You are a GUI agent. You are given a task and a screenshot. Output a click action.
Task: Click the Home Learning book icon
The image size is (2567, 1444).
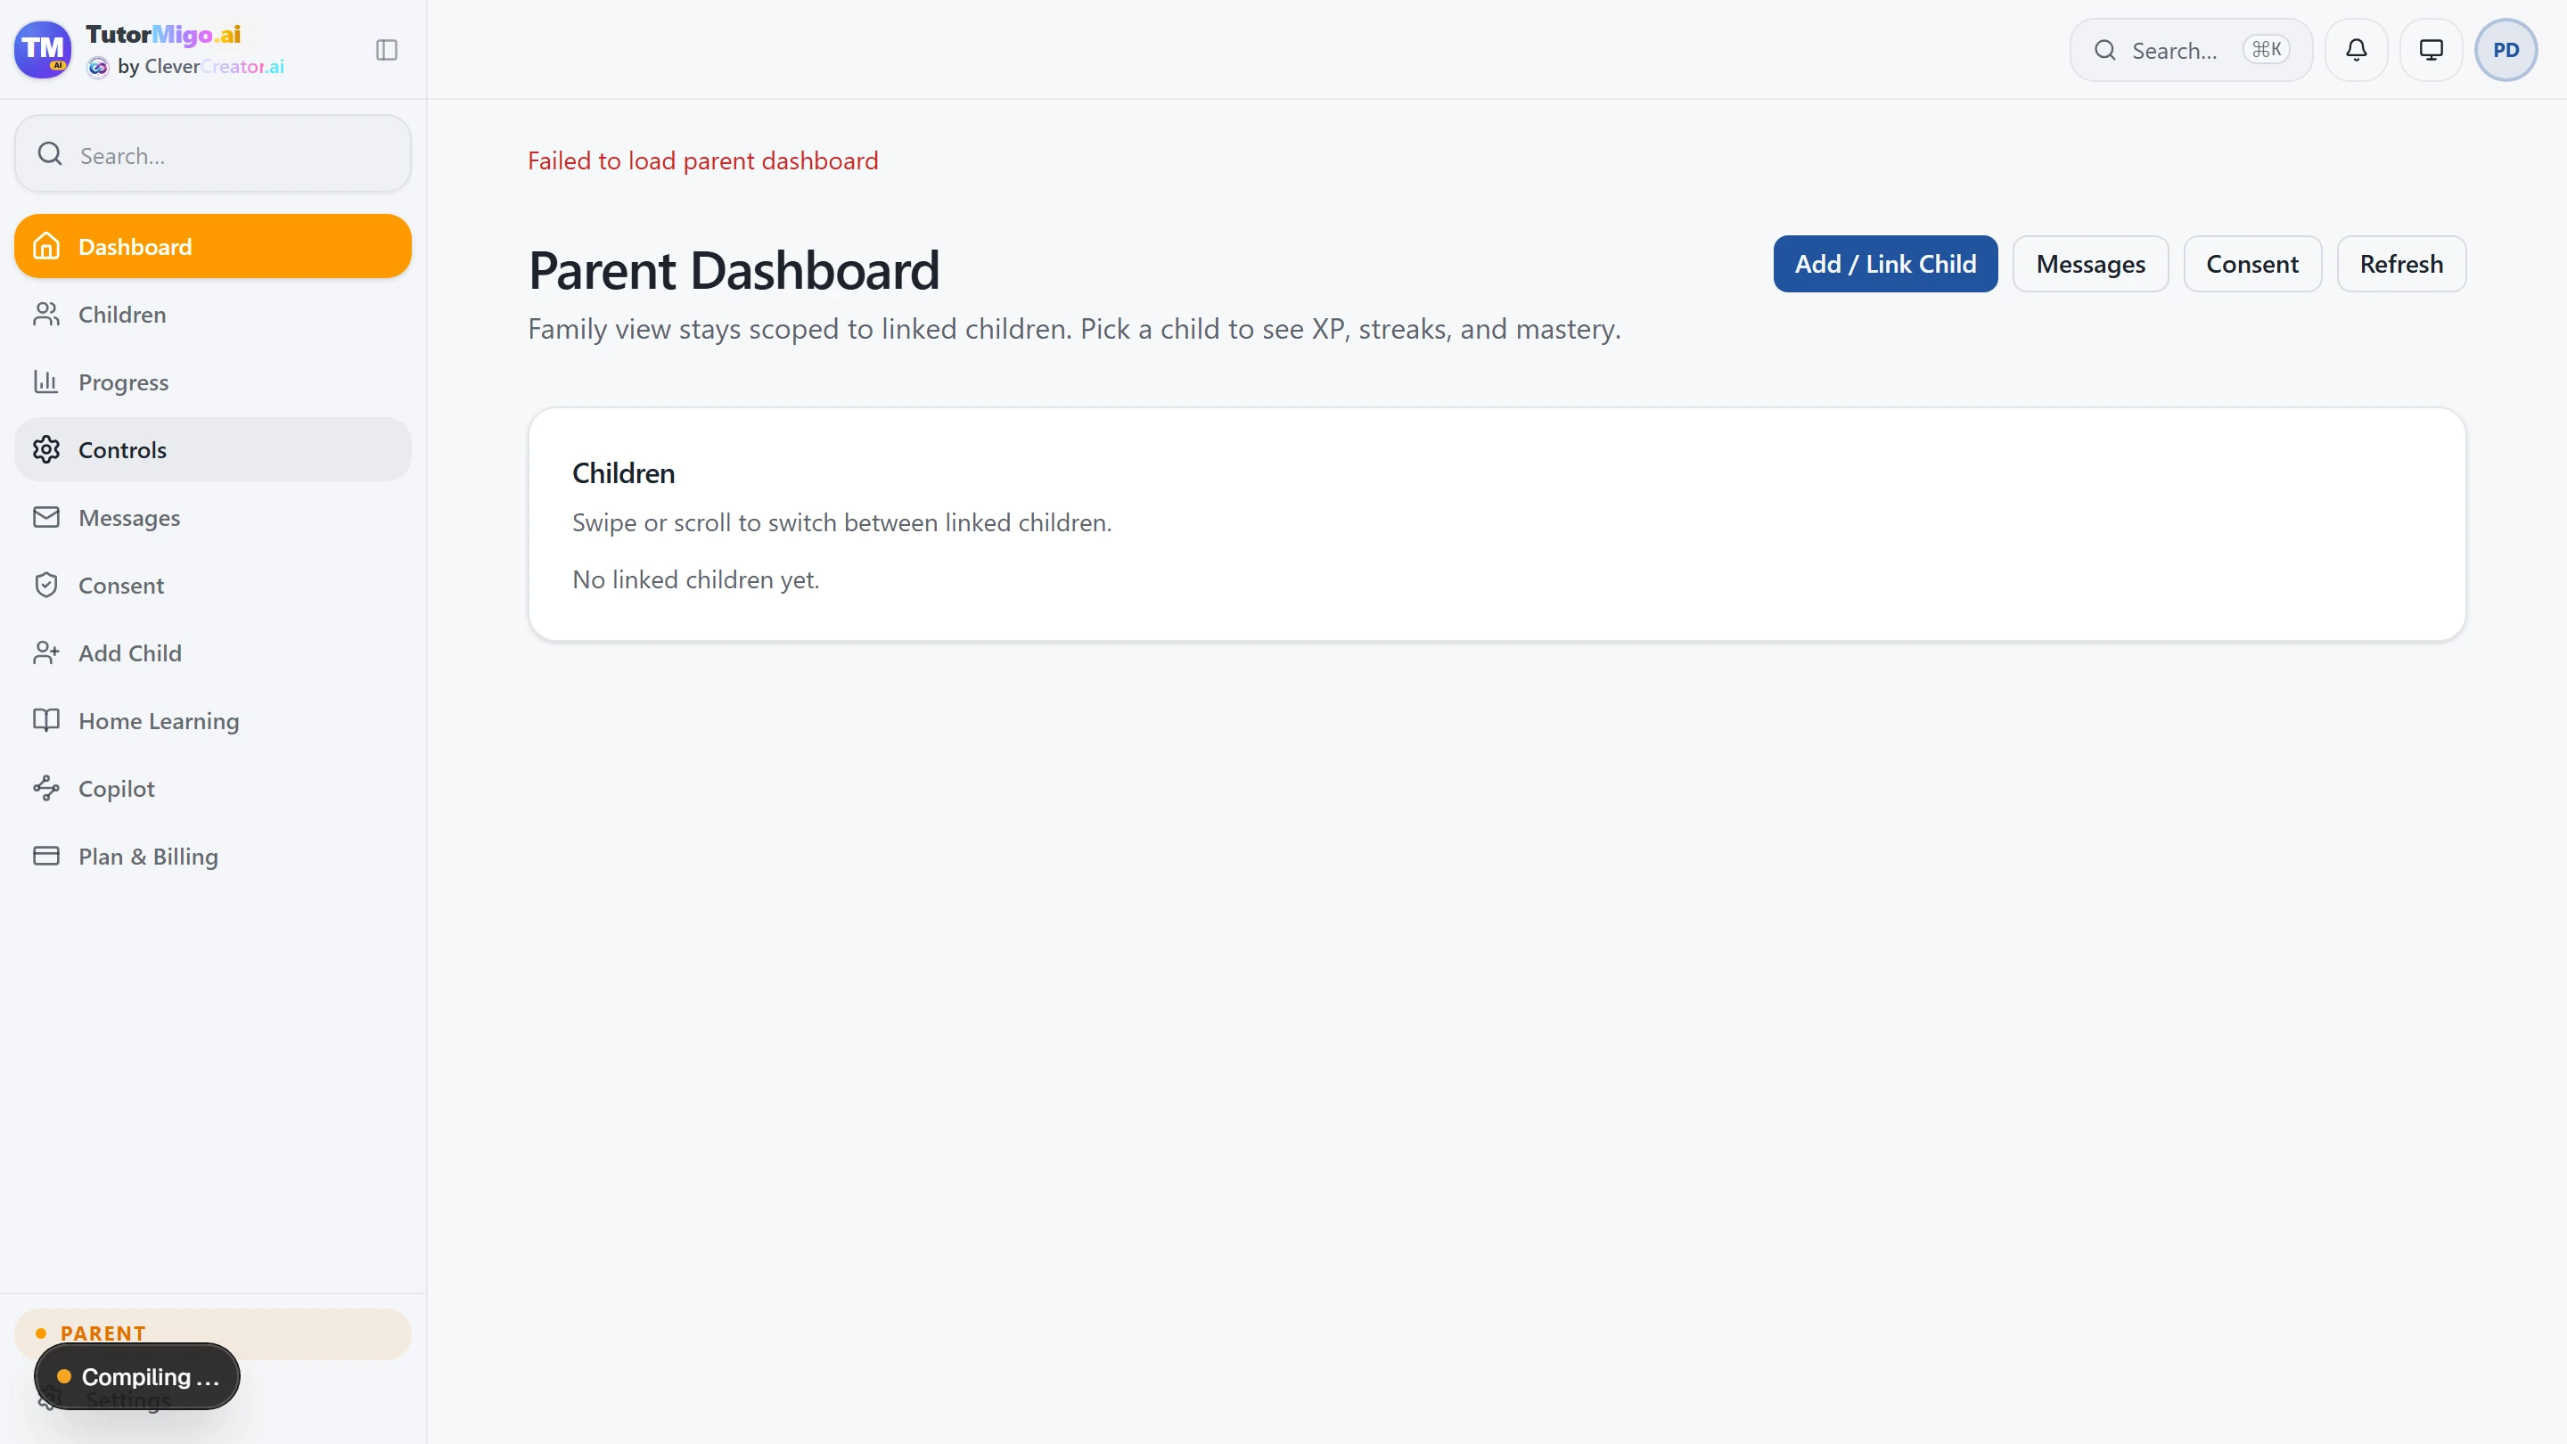pos(47,720)
